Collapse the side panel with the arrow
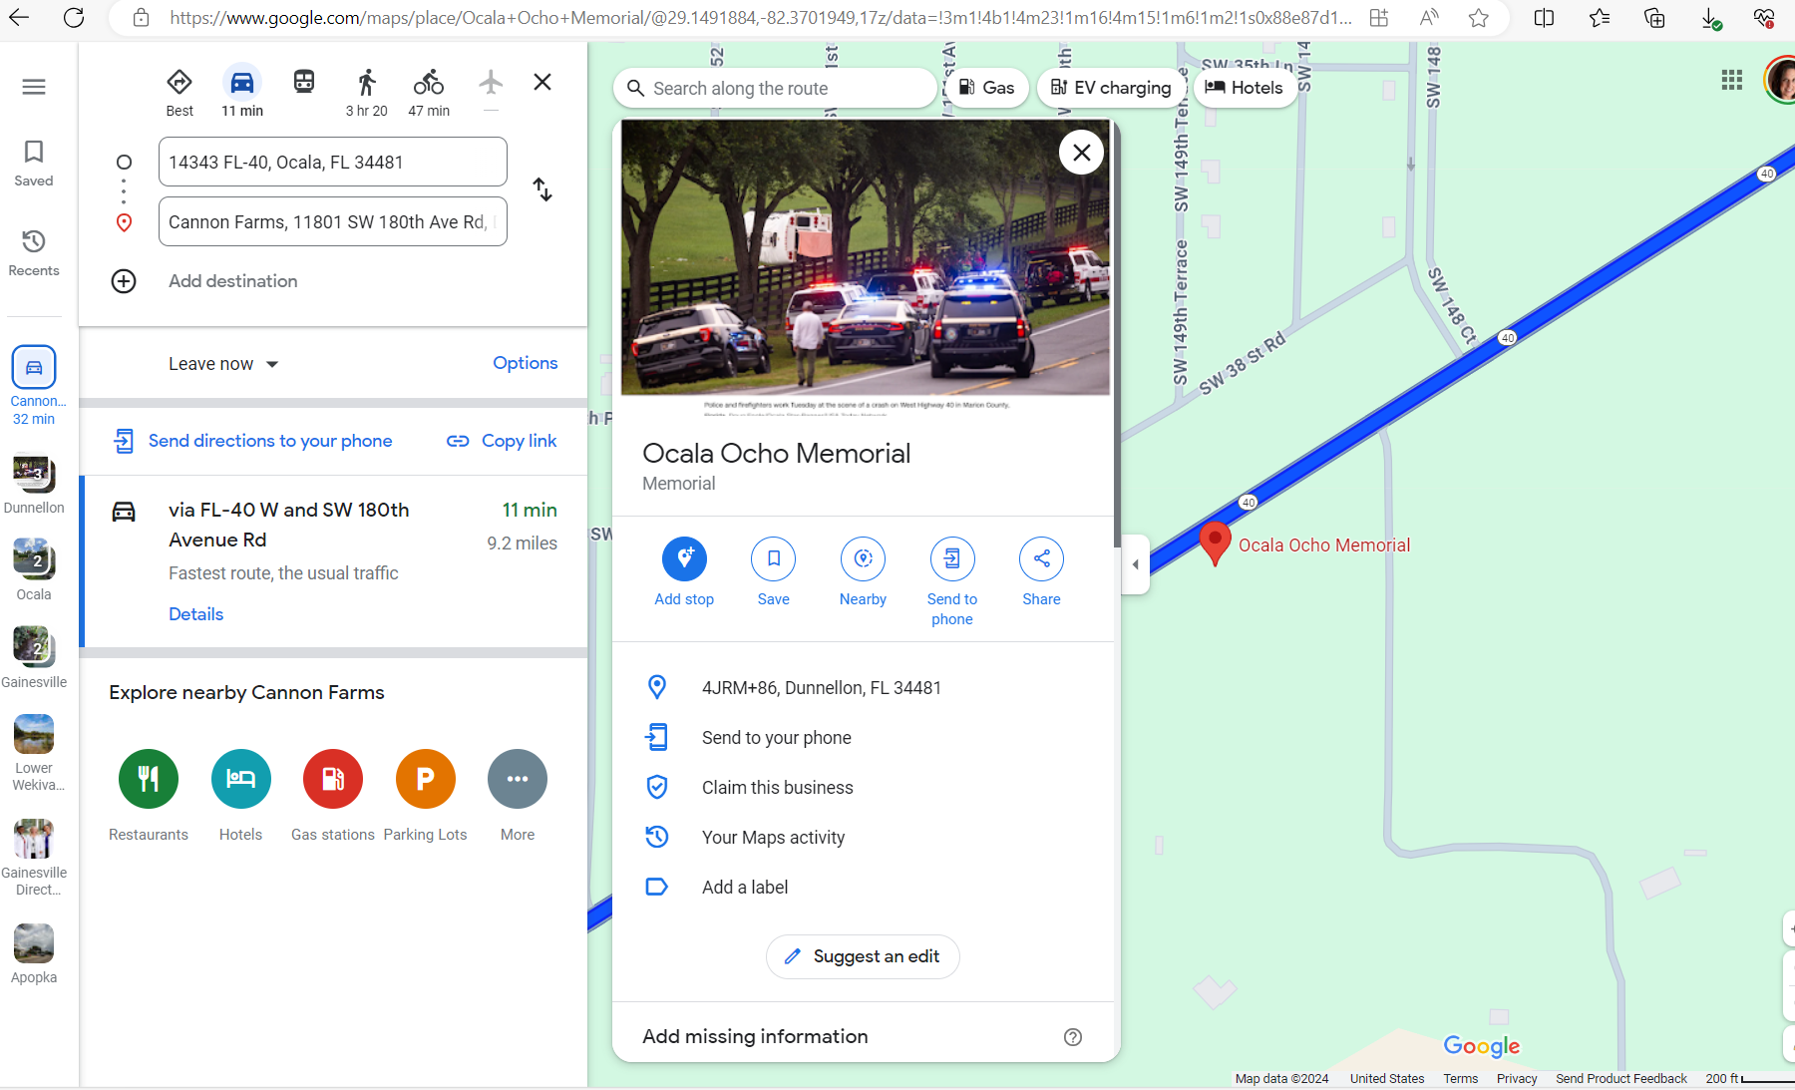Image resolution: width=1795 pixels, height=1090 pixels. point(1135,564)
